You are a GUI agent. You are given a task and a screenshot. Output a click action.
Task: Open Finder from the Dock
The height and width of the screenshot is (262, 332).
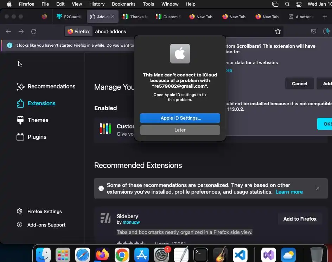(43, 255)
